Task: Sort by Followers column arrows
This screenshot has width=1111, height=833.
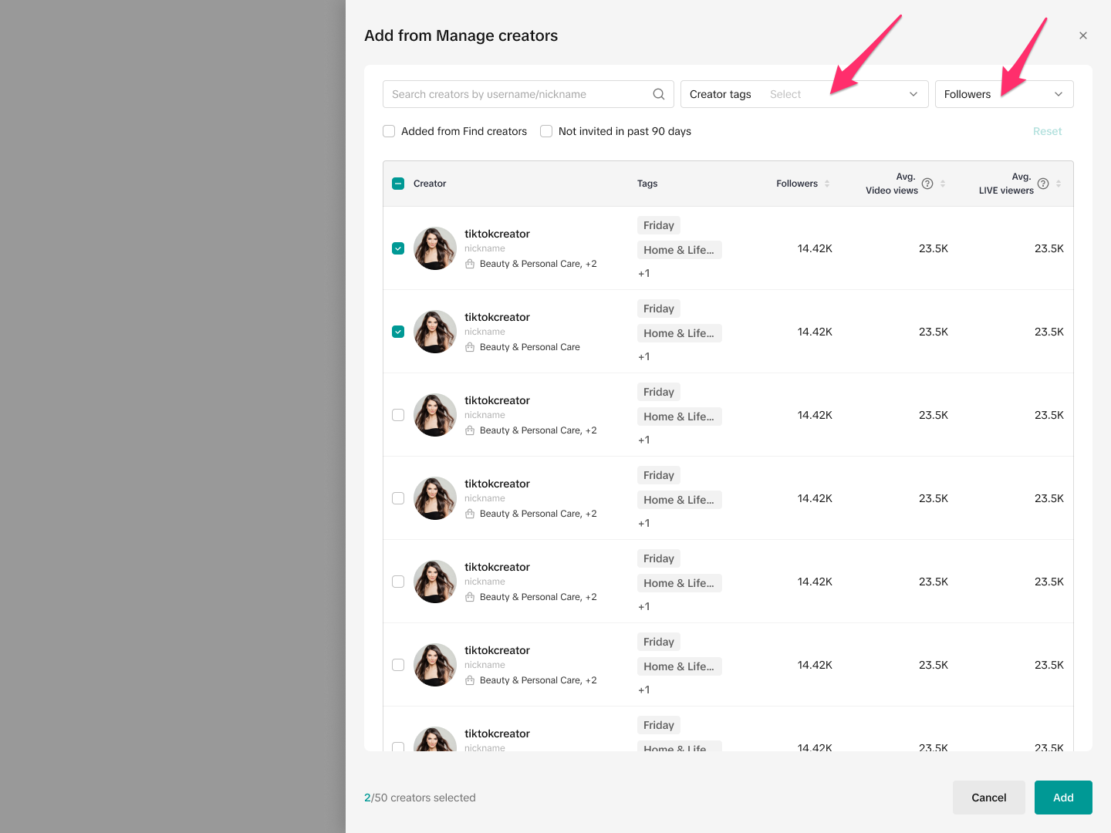Action: [827, 184]
